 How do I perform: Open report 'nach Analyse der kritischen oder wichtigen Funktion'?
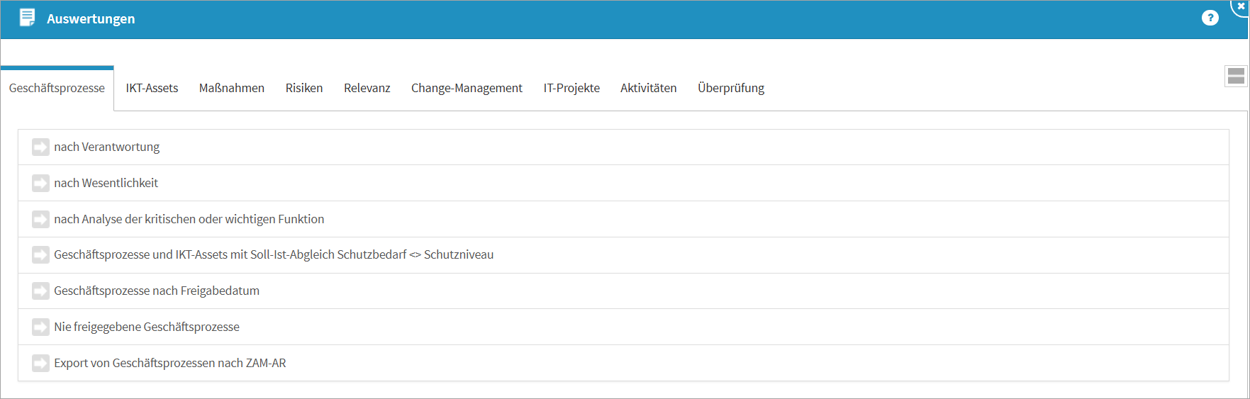click(x=189, y=220)
